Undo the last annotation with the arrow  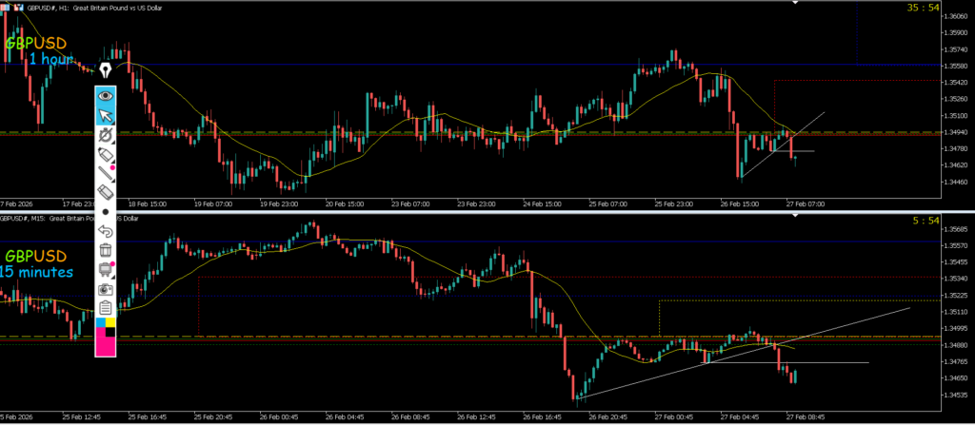click(106, 231)
